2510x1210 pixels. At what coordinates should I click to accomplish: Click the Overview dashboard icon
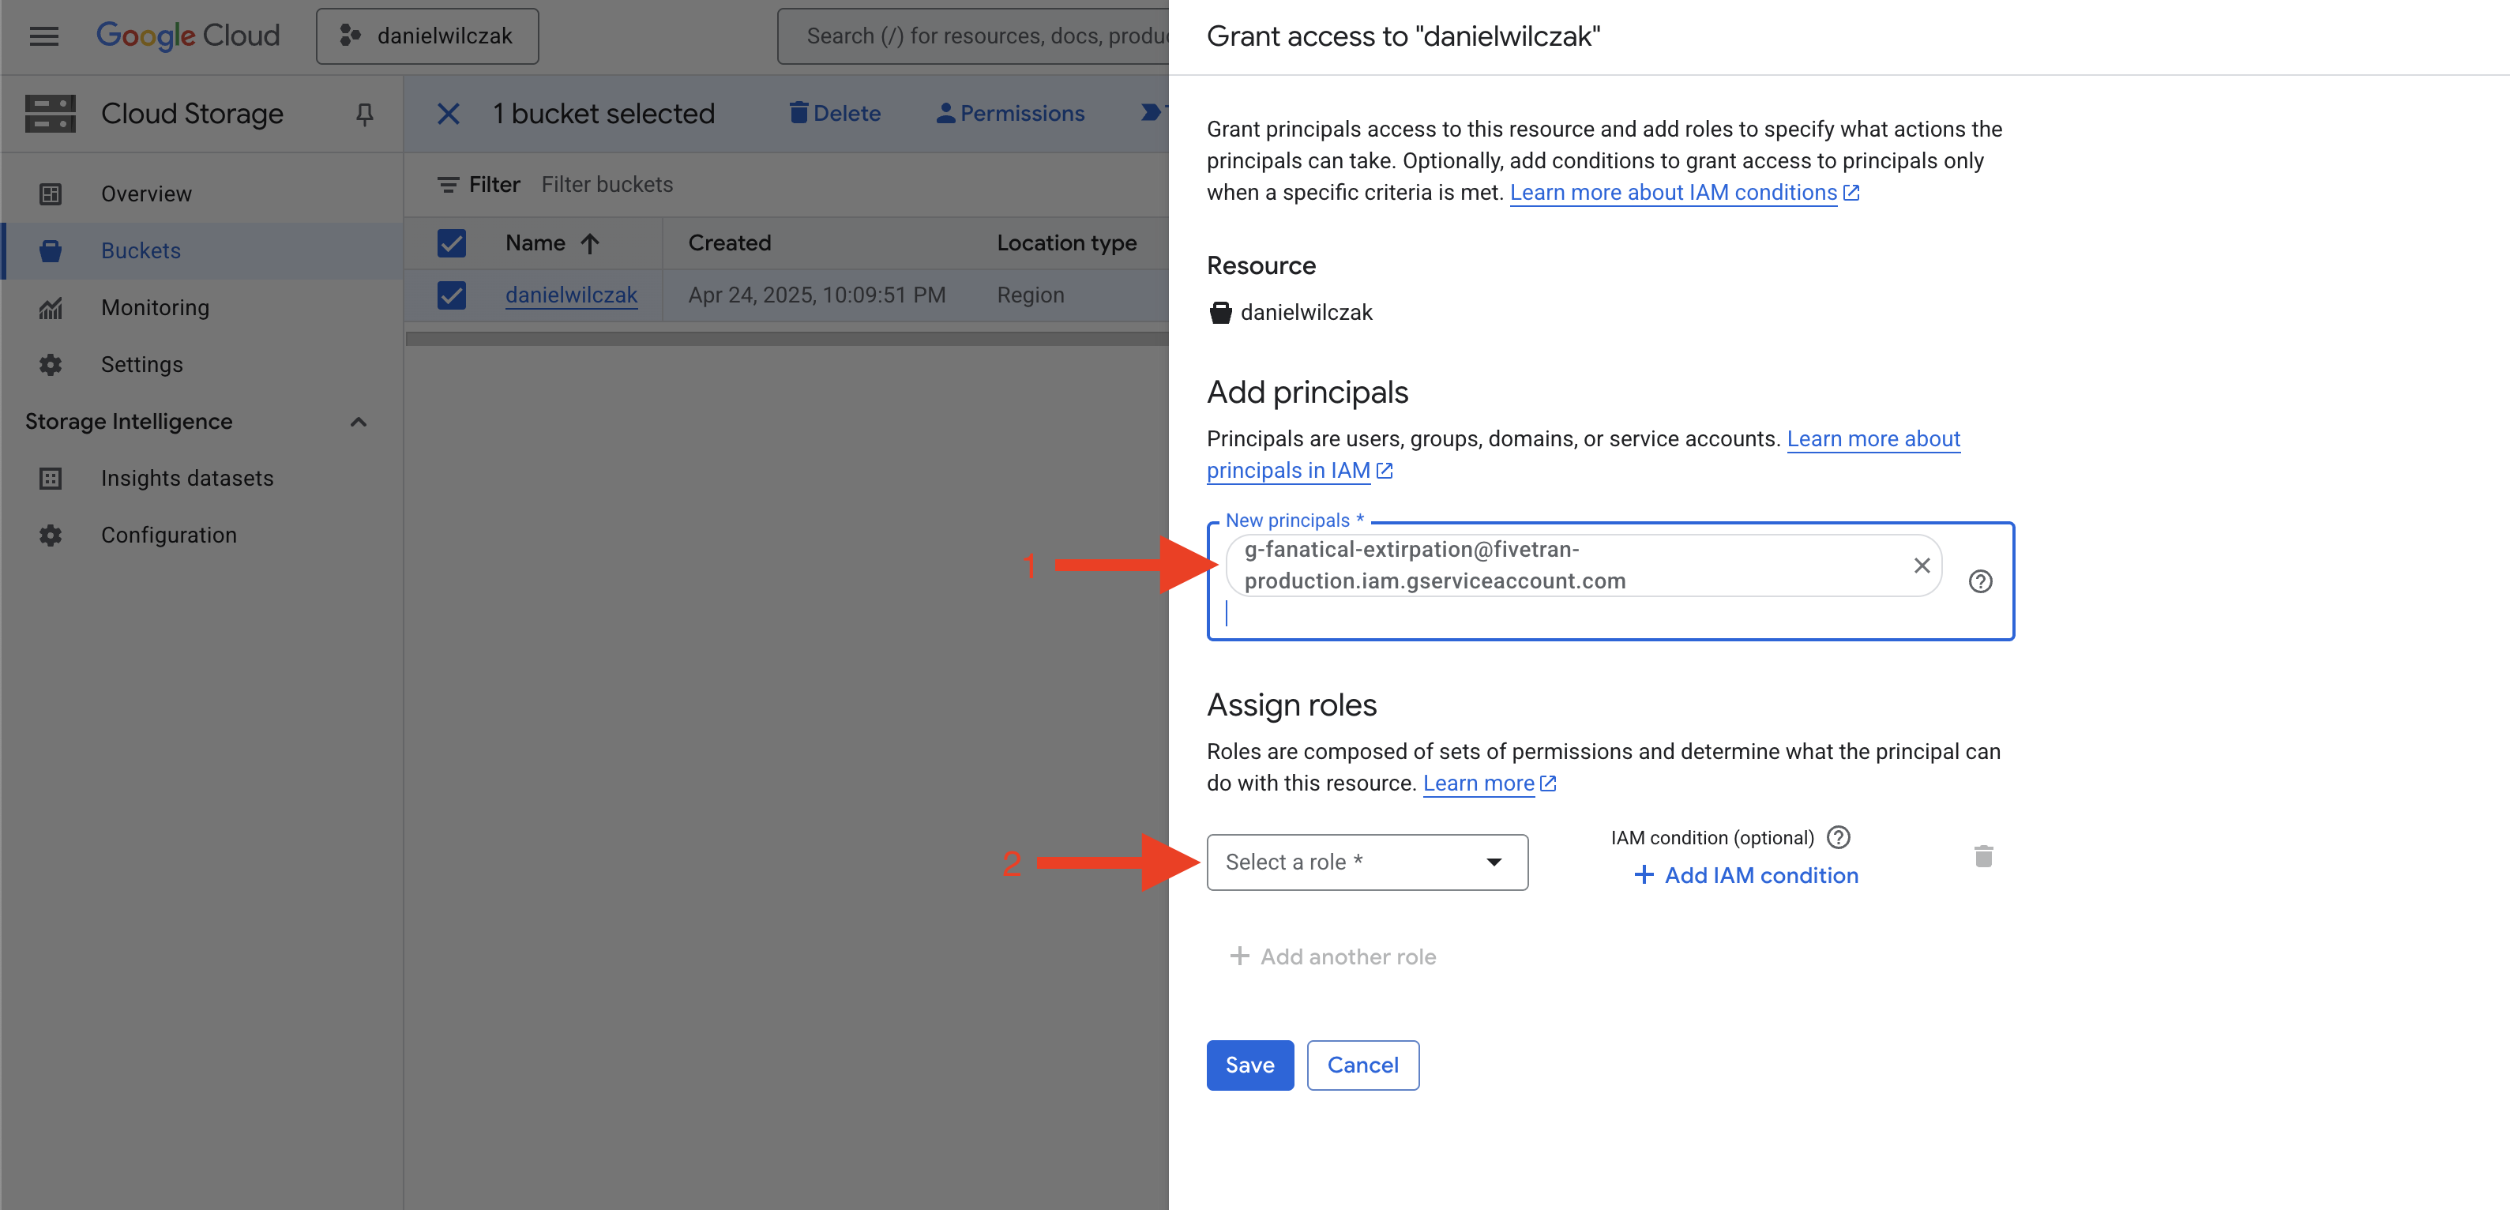51,194
